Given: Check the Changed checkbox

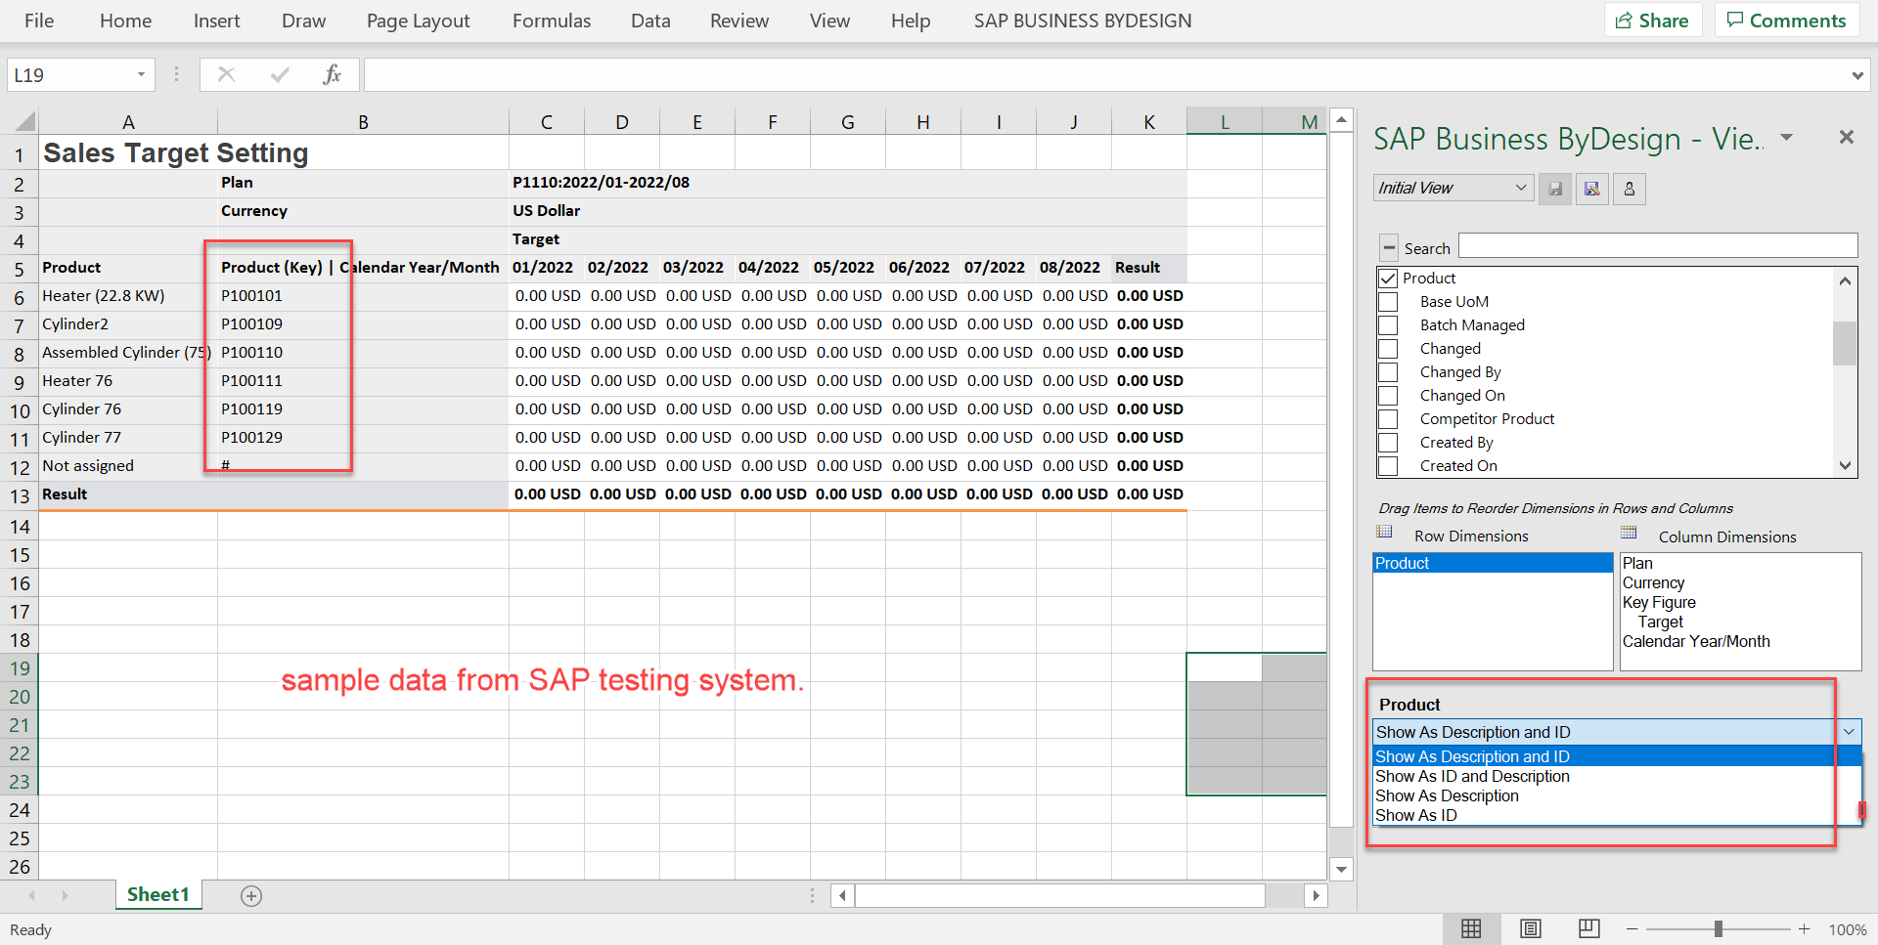Looking at the screenshot, I should coord(1388,349).
